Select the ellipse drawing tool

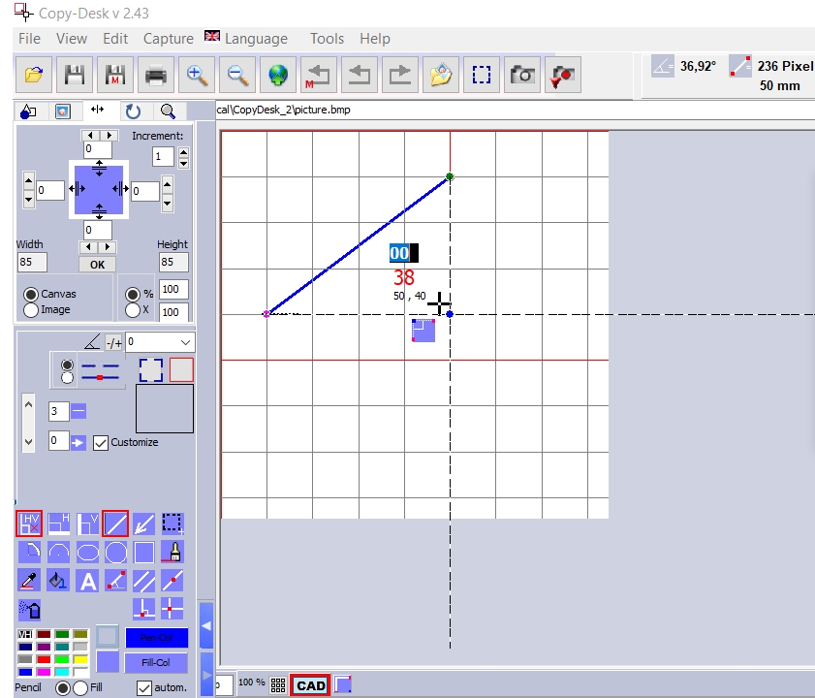[87, 553]
